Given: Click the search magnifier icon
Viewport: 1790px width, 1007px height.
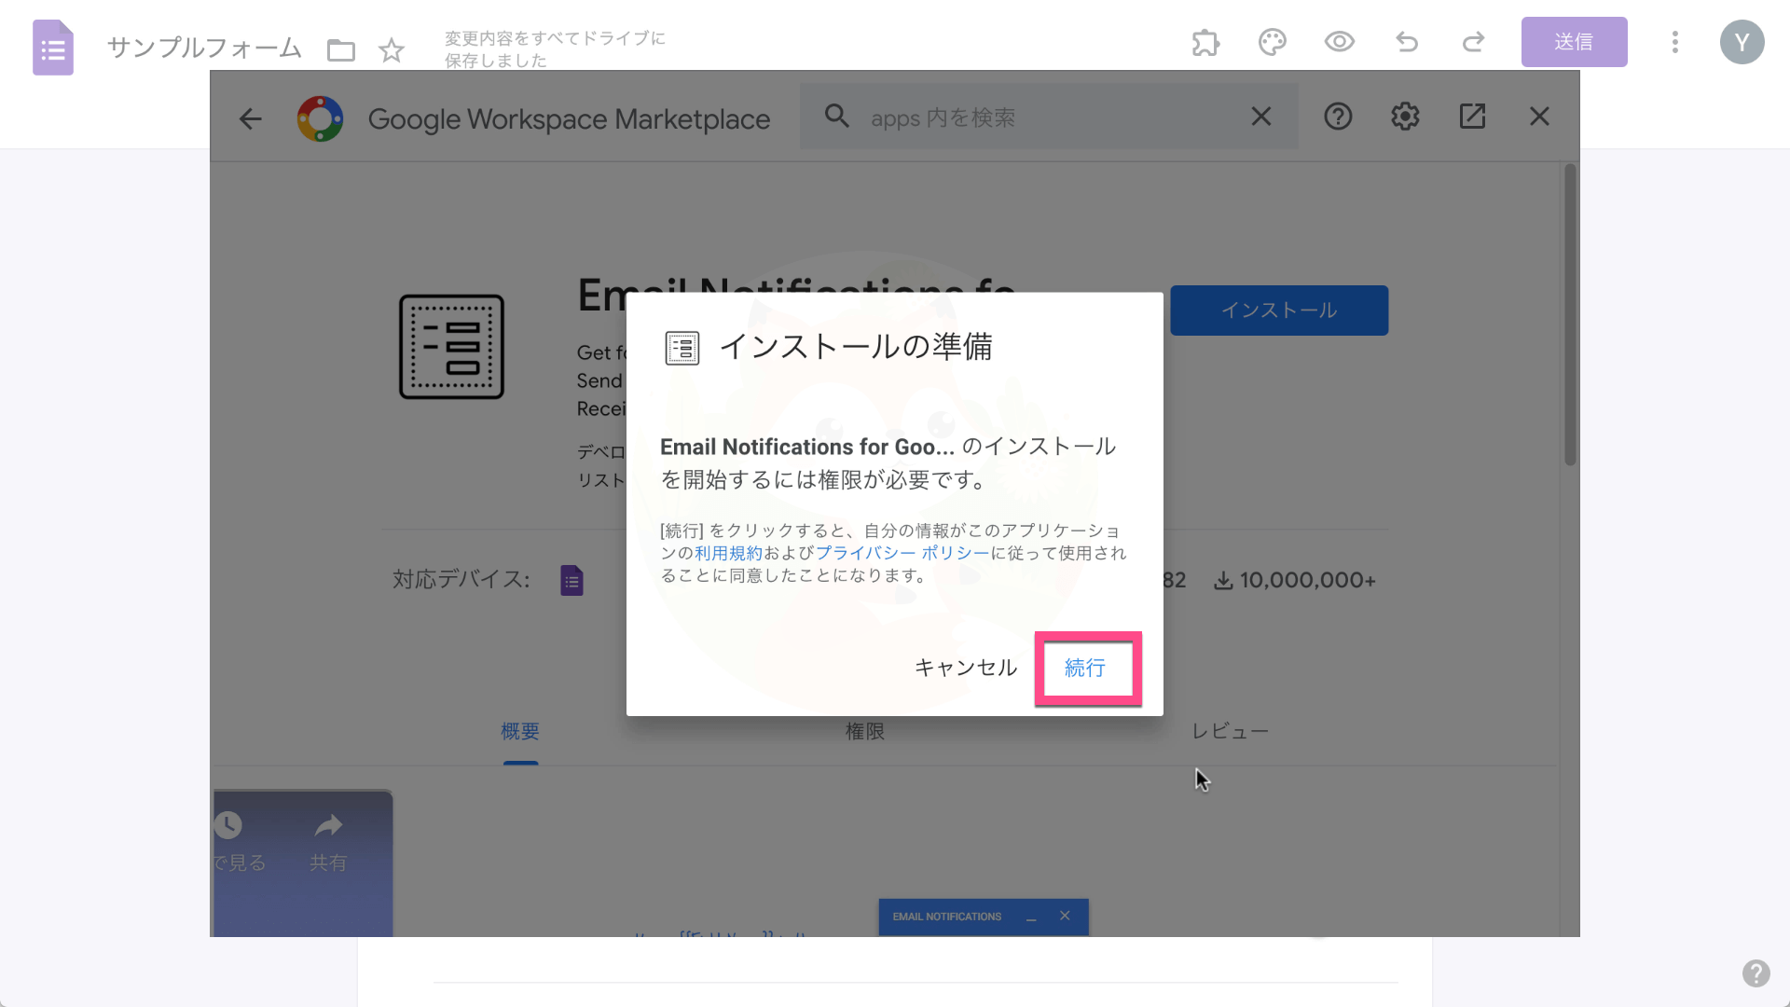Looking at the screenshot, I should [837, 117].
